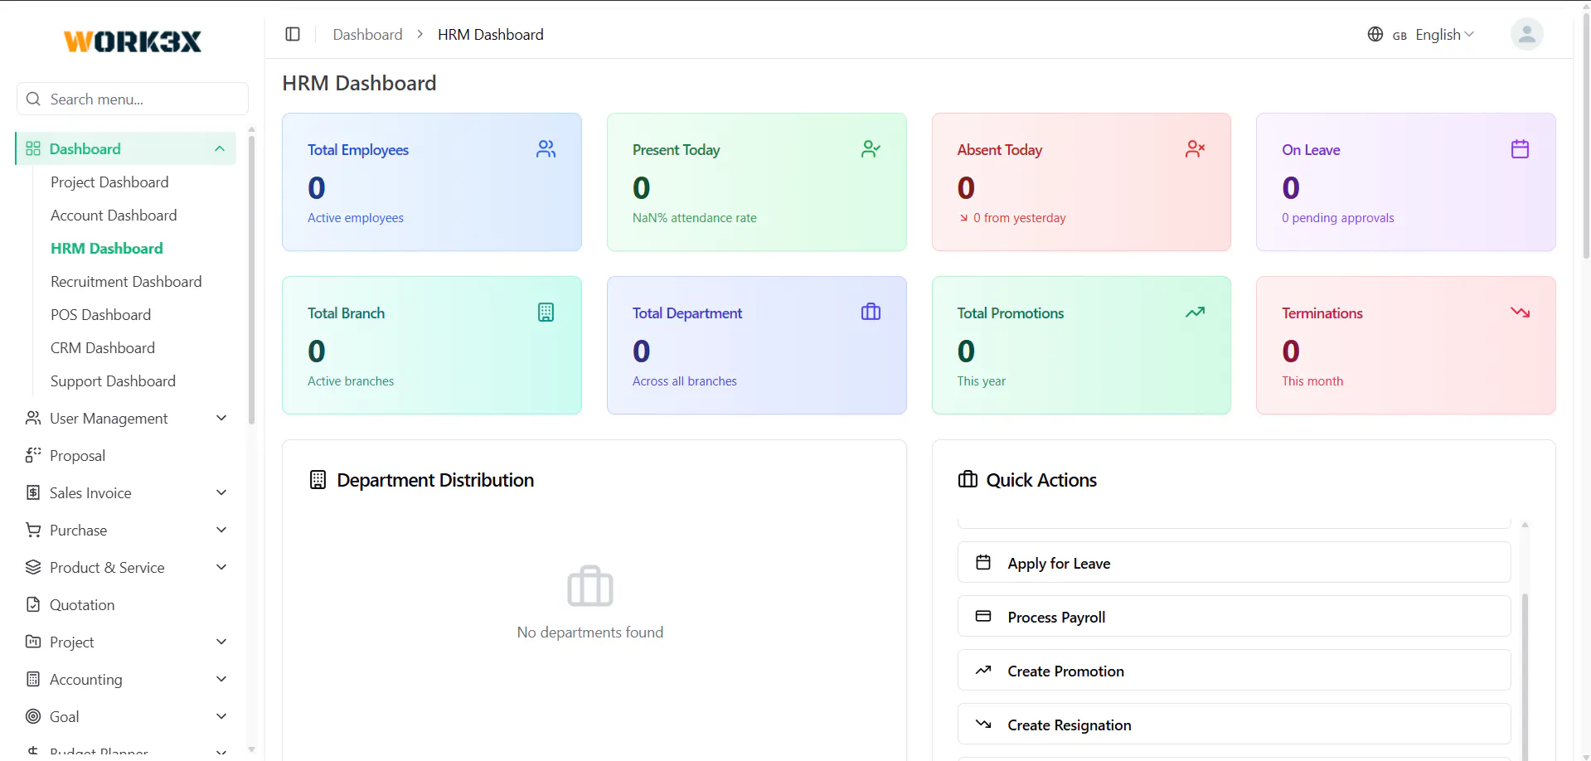1591x761 pixels.
Task: Collapse the Dashboard menu chevron
Action: click(x=220, y=148)
